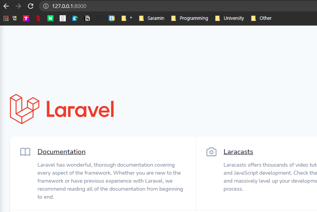The height and width of the screenshot is (212, 317).
Task: Open the Apps grid bookmark
Action: [10, 18]
